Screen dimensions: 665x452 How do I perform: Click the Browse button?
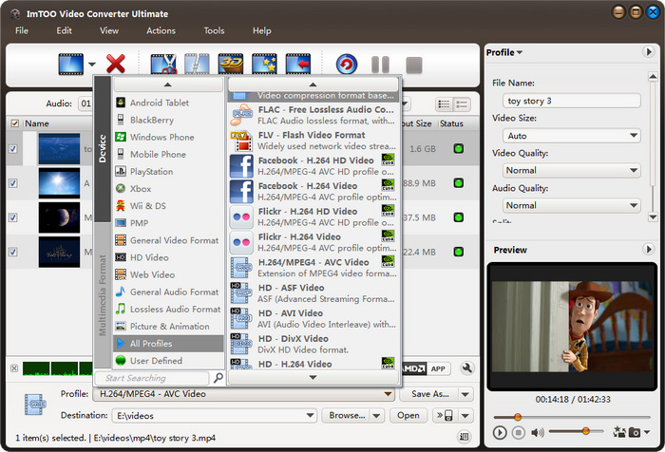pos(347,416)
